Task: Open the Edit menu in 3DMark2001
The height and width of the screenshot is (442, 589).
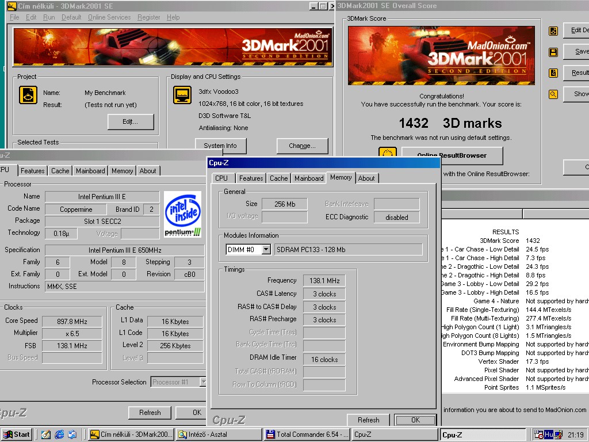Action: tap(31, 17)
